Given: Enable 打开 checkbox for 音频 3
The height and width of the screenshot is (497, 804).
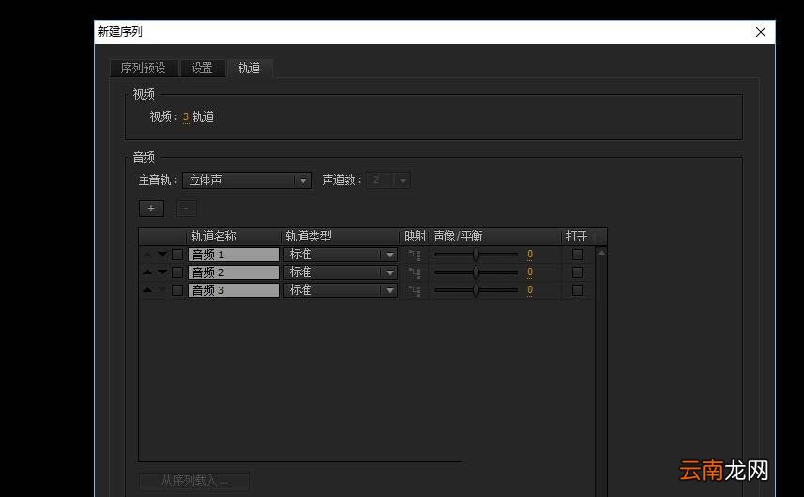Looking at the screenshot, I should tap(578, 290).
